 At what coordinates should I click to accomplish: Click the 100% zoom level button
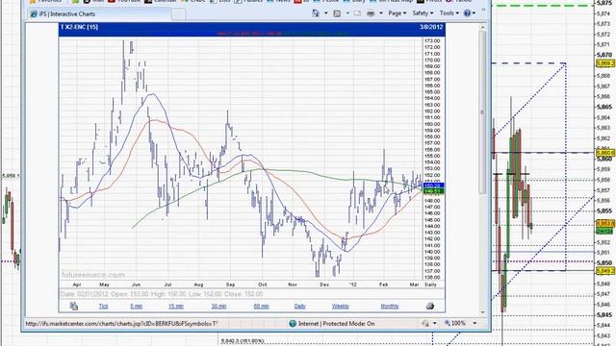coord(455,323)
